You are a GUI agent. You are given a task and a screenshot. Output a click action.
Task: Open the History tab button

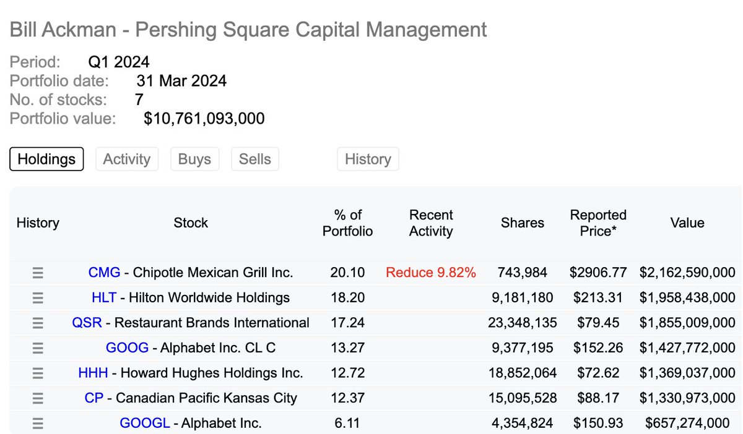click(368, 159)
